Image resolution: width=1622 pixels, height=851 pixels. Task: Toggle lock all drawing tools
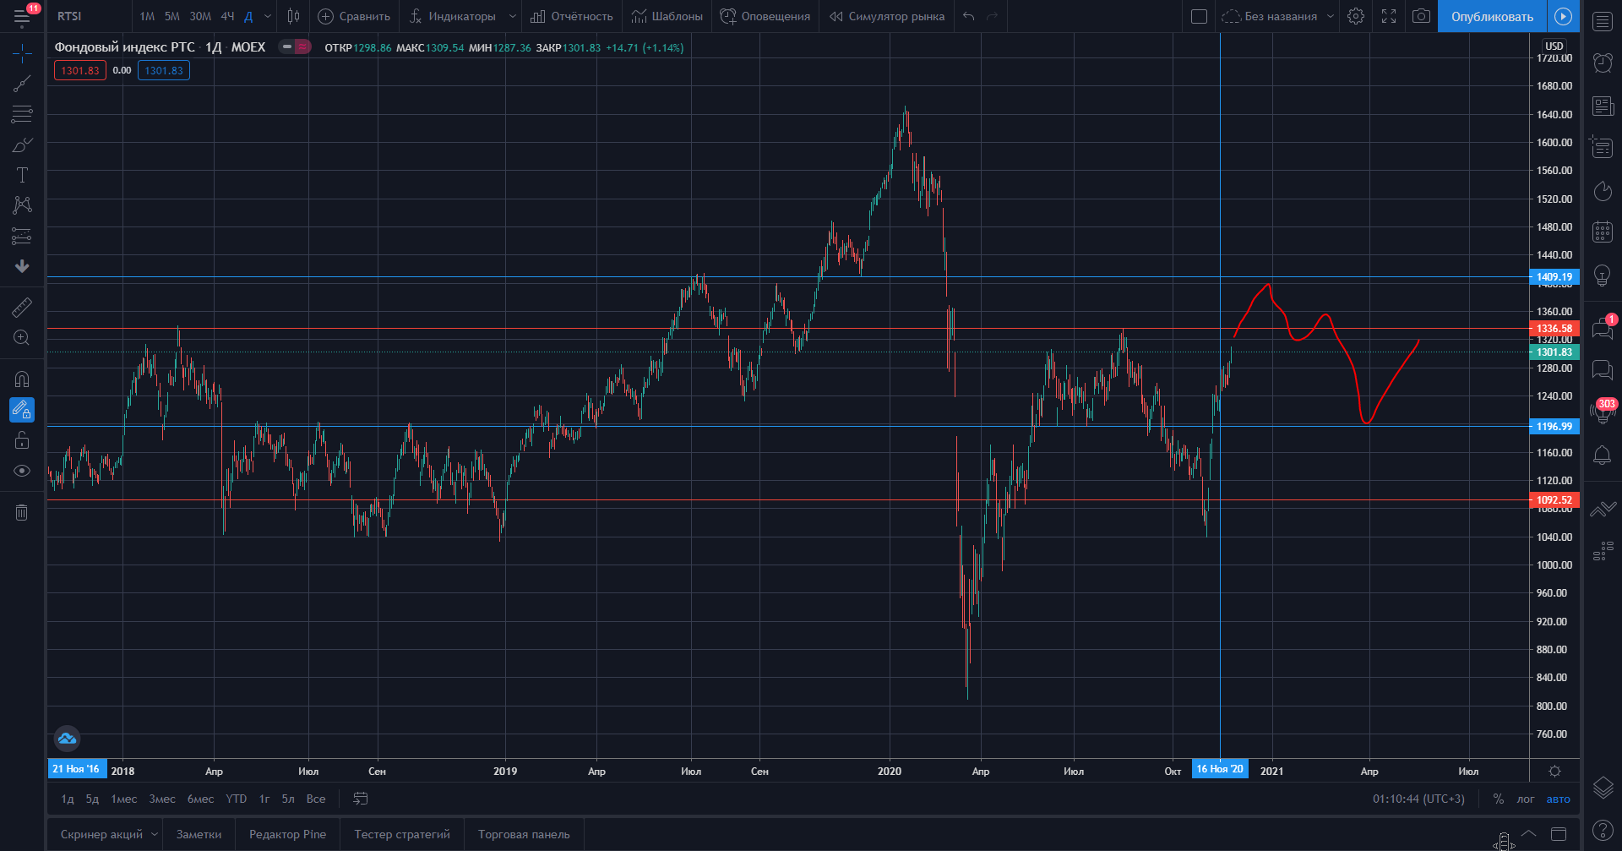coord(22,440)
